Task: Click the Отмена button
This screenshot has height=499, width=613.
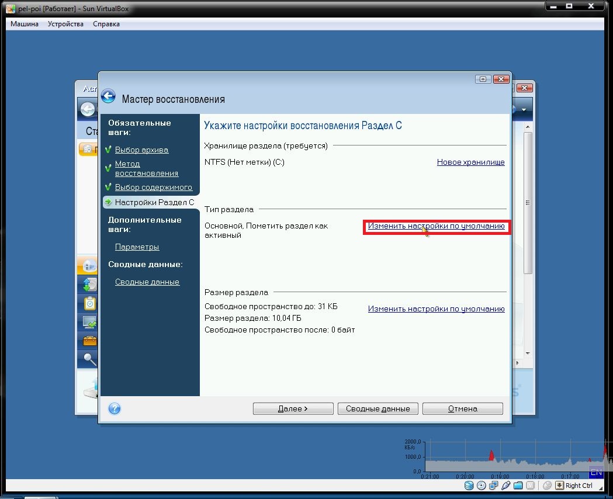Action: pyautogui.click(x=462, y=409)
